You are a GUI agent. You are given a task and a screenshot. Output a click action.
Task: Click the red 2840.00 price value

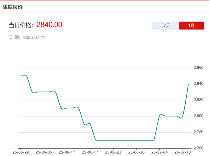click(x=49, y=25)
